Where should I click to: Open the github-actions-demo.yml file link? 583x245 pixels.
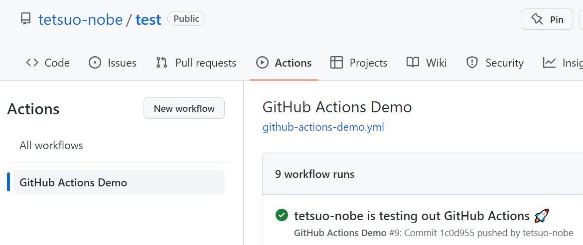323,127
